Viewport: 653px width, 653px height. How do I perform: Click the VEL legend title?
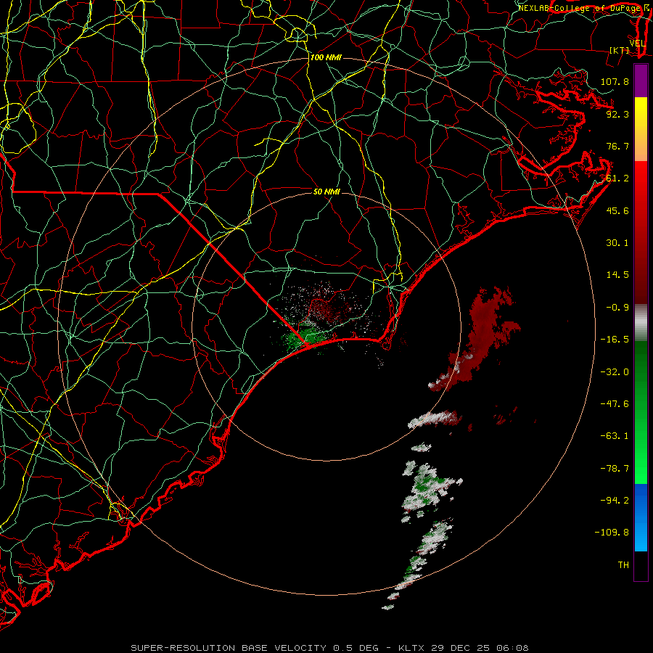[638, 44]
